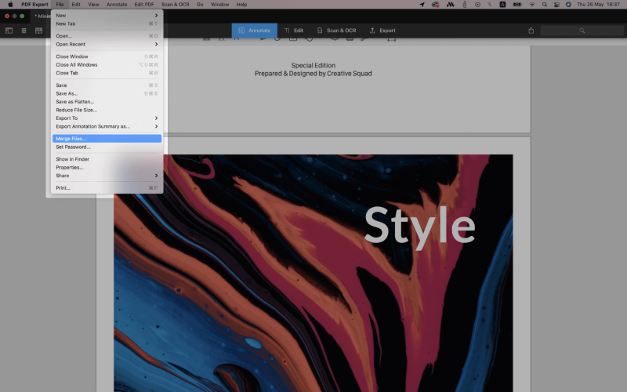
Task: Select the highlighted Merge Files... item
Action: 107,139
